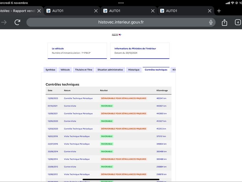Click the 256876 km mileage value
This screenshot has width=242, height=182.
click(162, 174)
